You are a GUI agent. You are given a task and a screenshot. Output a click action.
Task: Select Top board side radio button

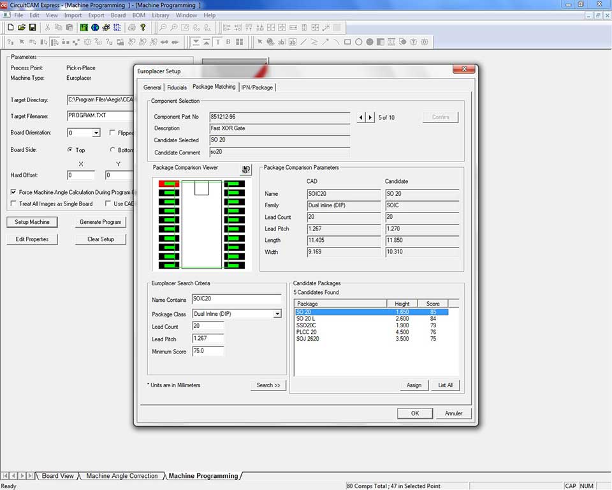70,150
